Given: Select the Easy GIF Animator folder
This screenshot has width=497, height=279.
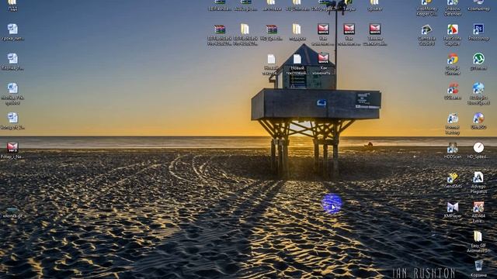Looking at the screenshot, I should click(x=478, y=242).
